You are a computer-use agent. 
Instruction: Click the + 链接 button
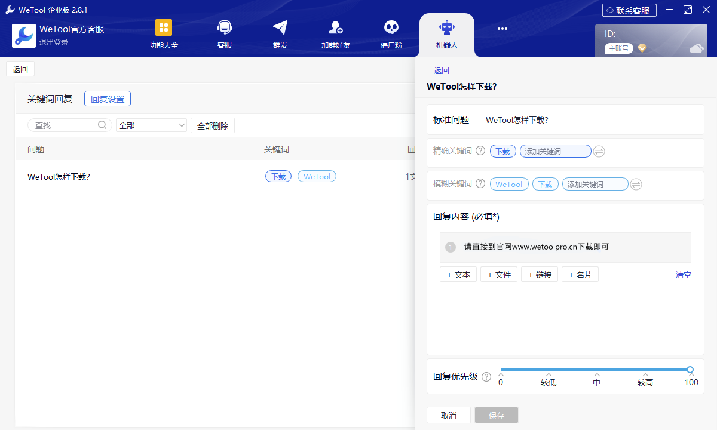540,275
